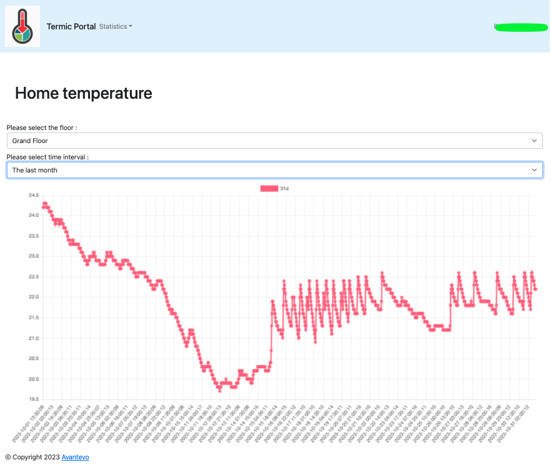551x465 pixels.
Task: Click the dropdown caret next to Statistics
Action: (131, 27)
